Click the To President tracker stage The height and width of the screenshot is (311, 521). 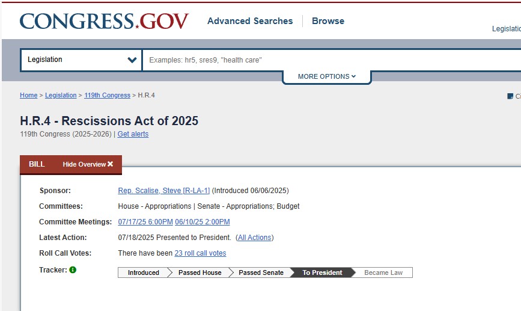pyautogui.click(x=322, y=273)
